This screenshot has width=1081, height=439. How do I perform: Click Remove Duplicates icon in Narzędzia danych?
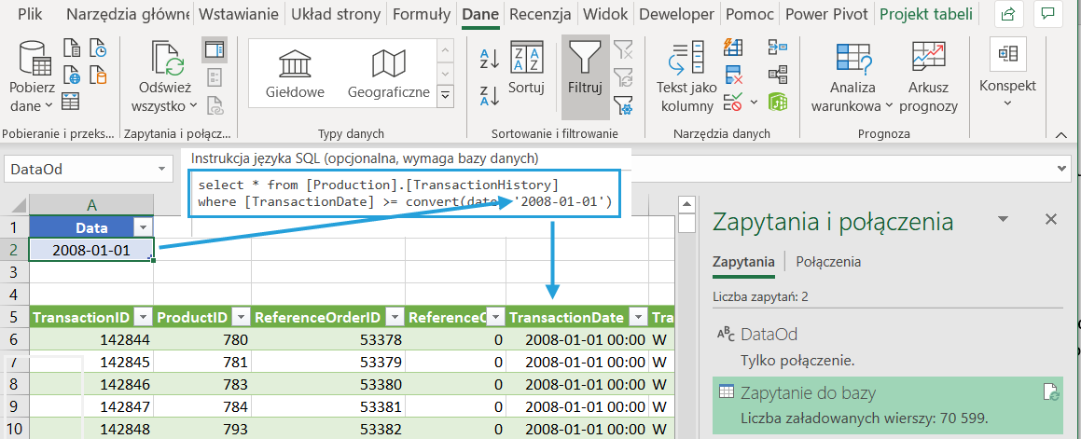coord(733,74)
